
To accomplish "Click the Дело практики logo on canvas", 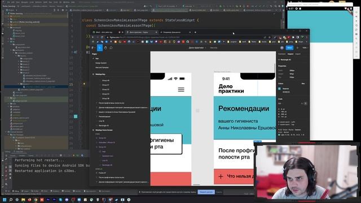I will click(231, 89).
